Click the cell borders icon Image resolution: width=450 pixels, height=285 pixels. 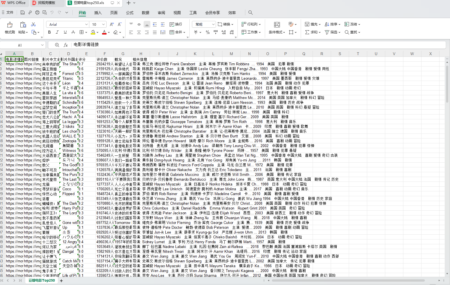tap(81, 32)
